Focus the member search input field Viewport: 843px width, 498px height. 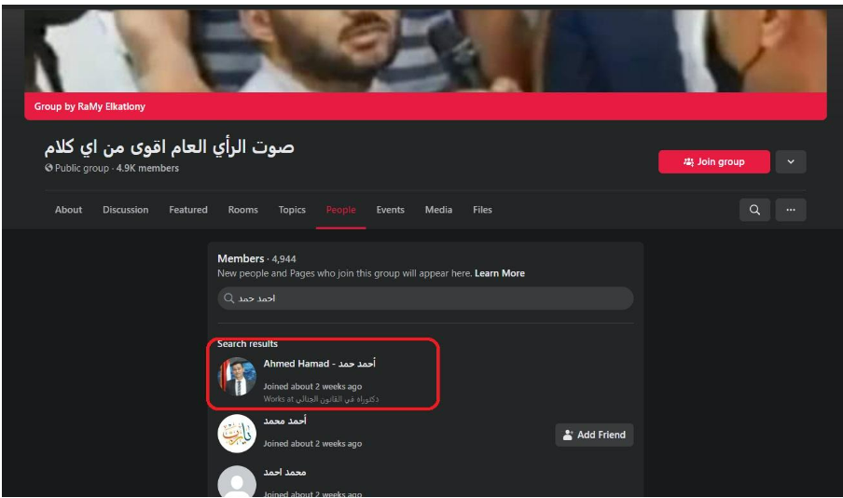[x=425, y=297]
